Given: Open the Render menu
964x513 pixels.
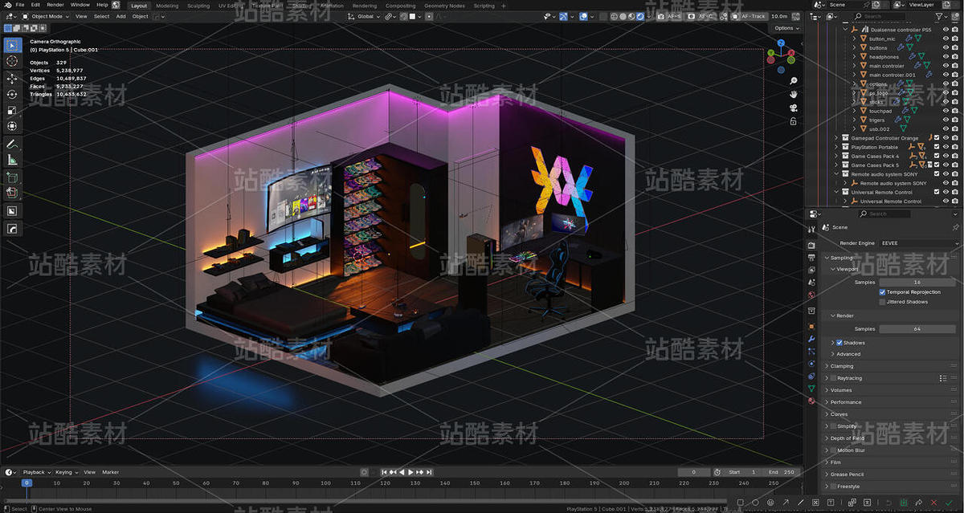Looking at the screenshot, I should tap(55, 5).
